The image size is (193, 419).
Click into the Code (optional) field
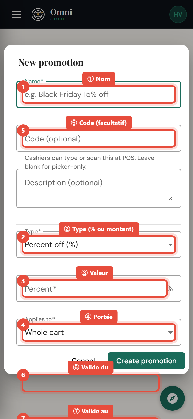click(x=99, y=138)
